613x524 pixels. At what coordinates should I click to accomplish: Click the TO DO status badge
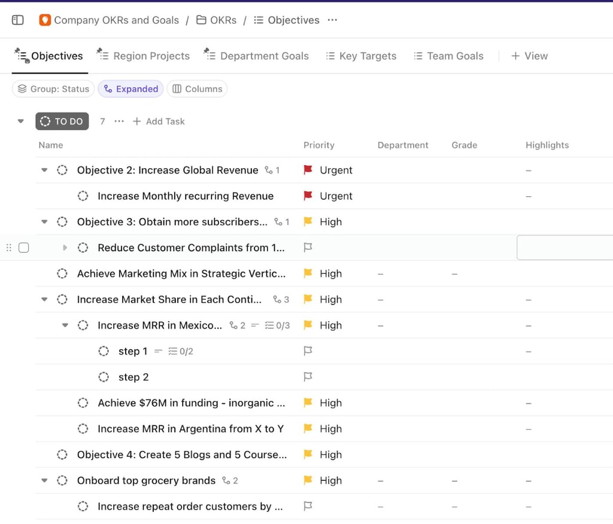[x=62, y=121]
